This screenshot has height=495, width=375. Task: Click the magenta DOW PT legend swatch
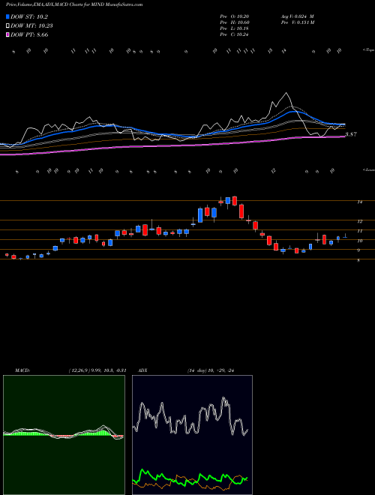point(7,34)
